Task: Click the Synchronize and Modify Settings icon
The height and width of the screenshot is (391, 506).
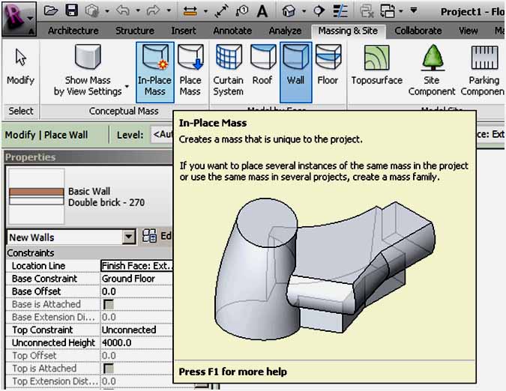Action: coord(92,11)
